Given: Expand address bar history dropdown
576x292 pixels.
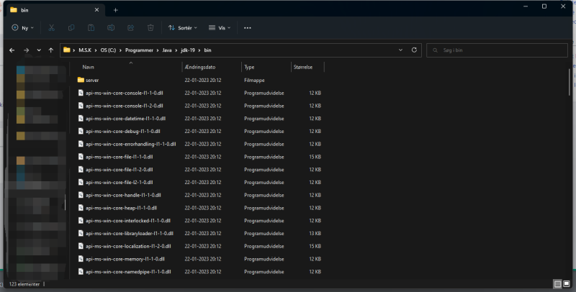Looking at the screenshot, I should click(400, 50).
